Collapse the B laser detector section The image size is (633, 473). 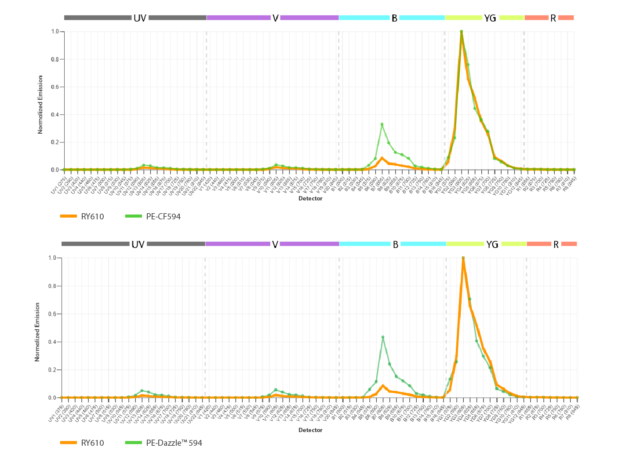tap(393, 18)
